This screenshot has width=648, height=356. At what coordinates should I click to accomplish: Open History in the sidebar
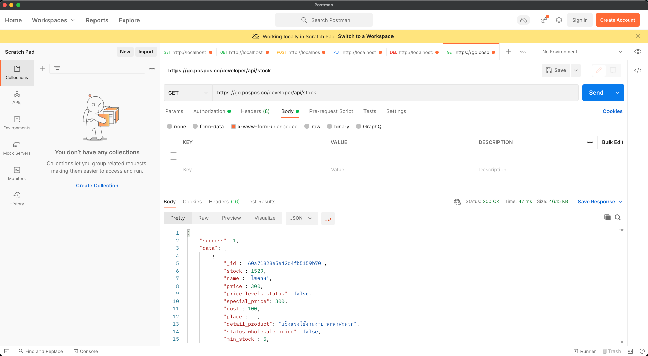pos(17,199)
